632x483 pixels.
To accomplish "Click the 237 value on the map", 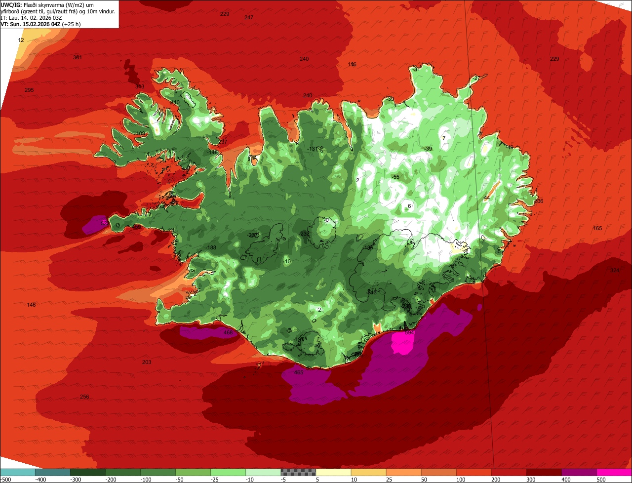I will pyautogui.click(x=223, y=142).
